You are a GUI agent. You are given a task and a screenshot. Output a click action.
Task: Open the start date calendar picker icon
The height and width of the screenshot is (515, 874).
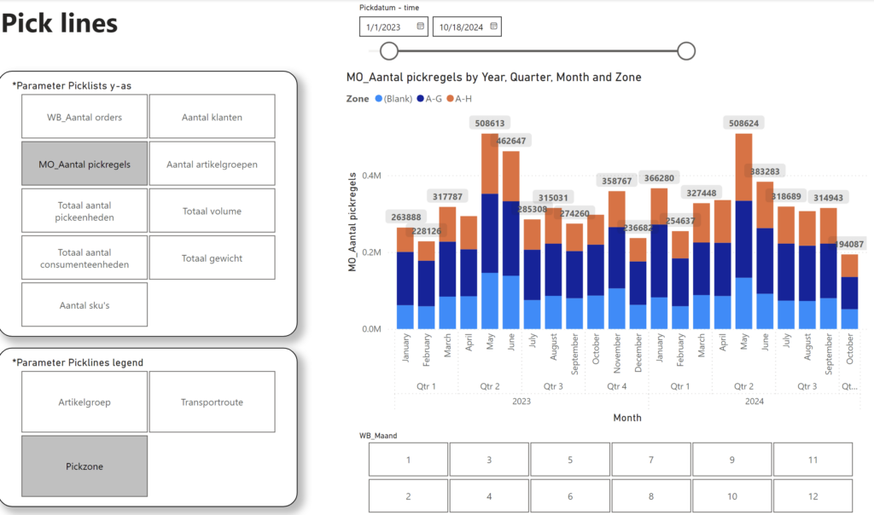pos(420,27)
